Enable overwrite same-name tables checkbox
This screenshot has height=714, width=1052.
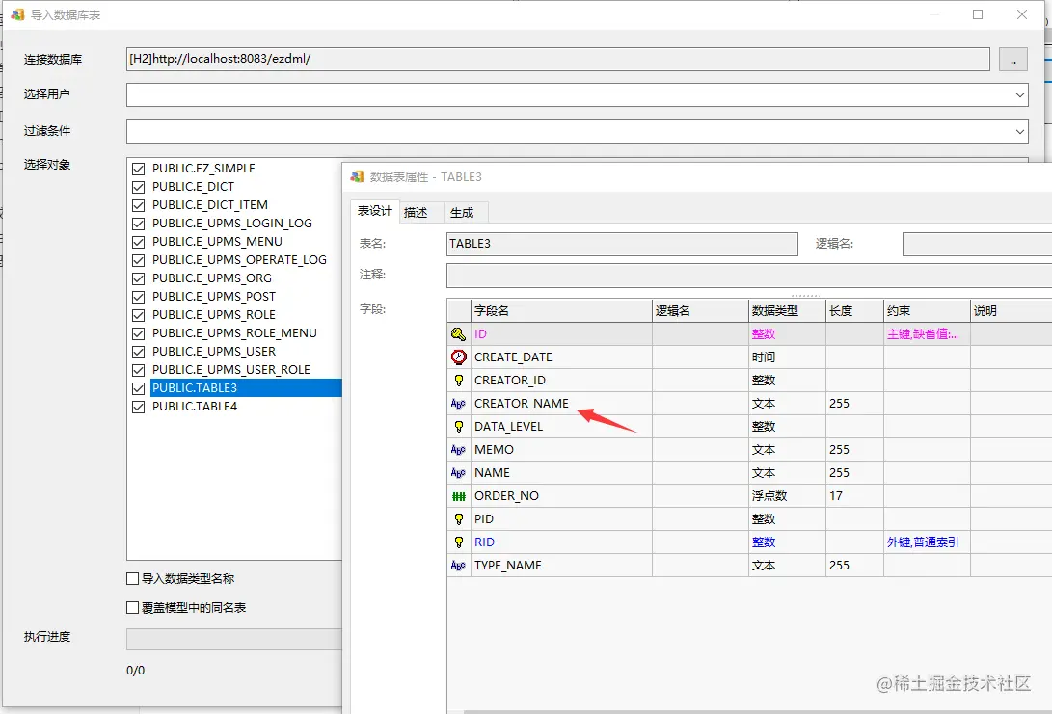click(x=133, y=607)
